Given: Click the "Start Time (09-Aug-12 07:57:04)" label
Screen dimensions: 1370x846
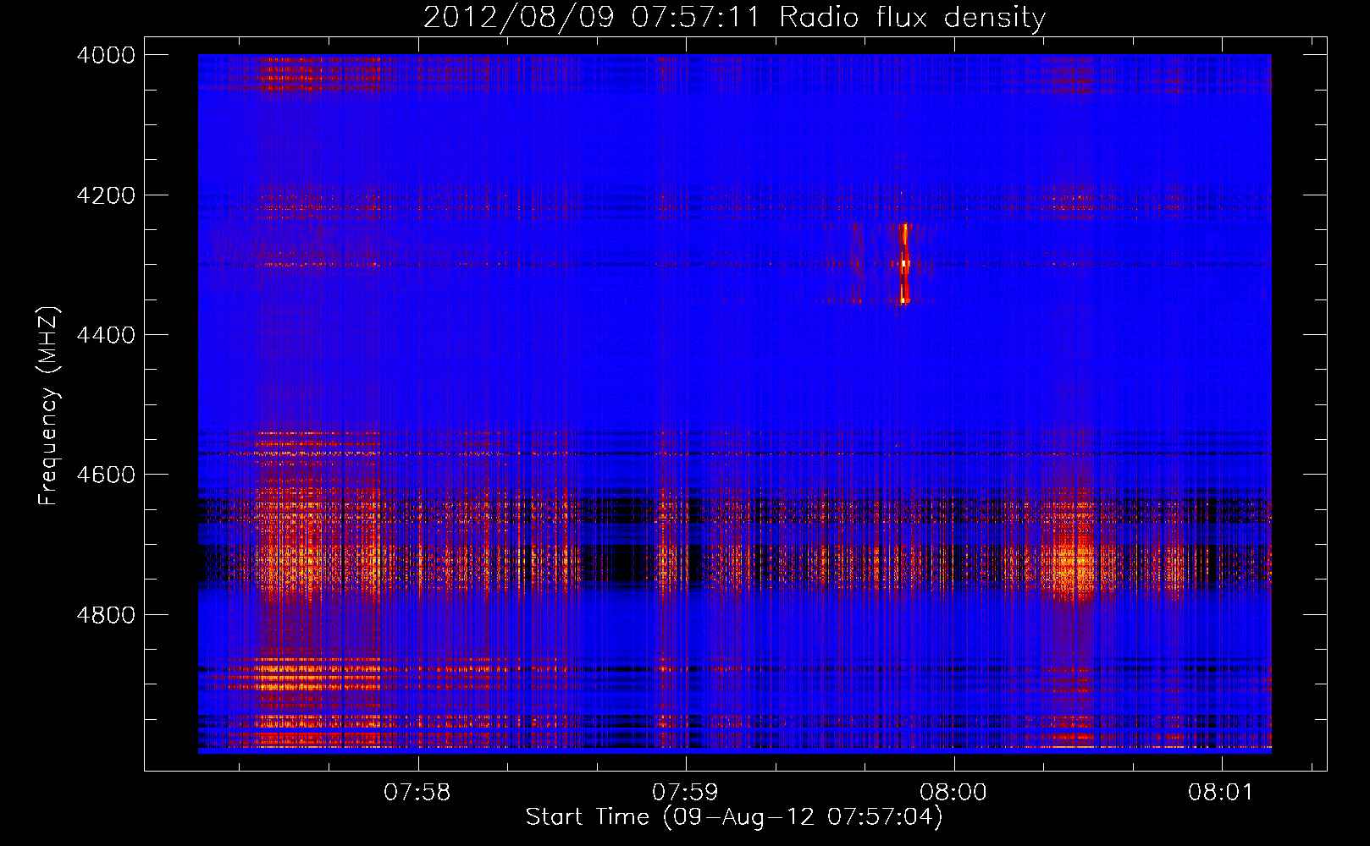Looking at the screenshot, I should click(x=734, y=817).
